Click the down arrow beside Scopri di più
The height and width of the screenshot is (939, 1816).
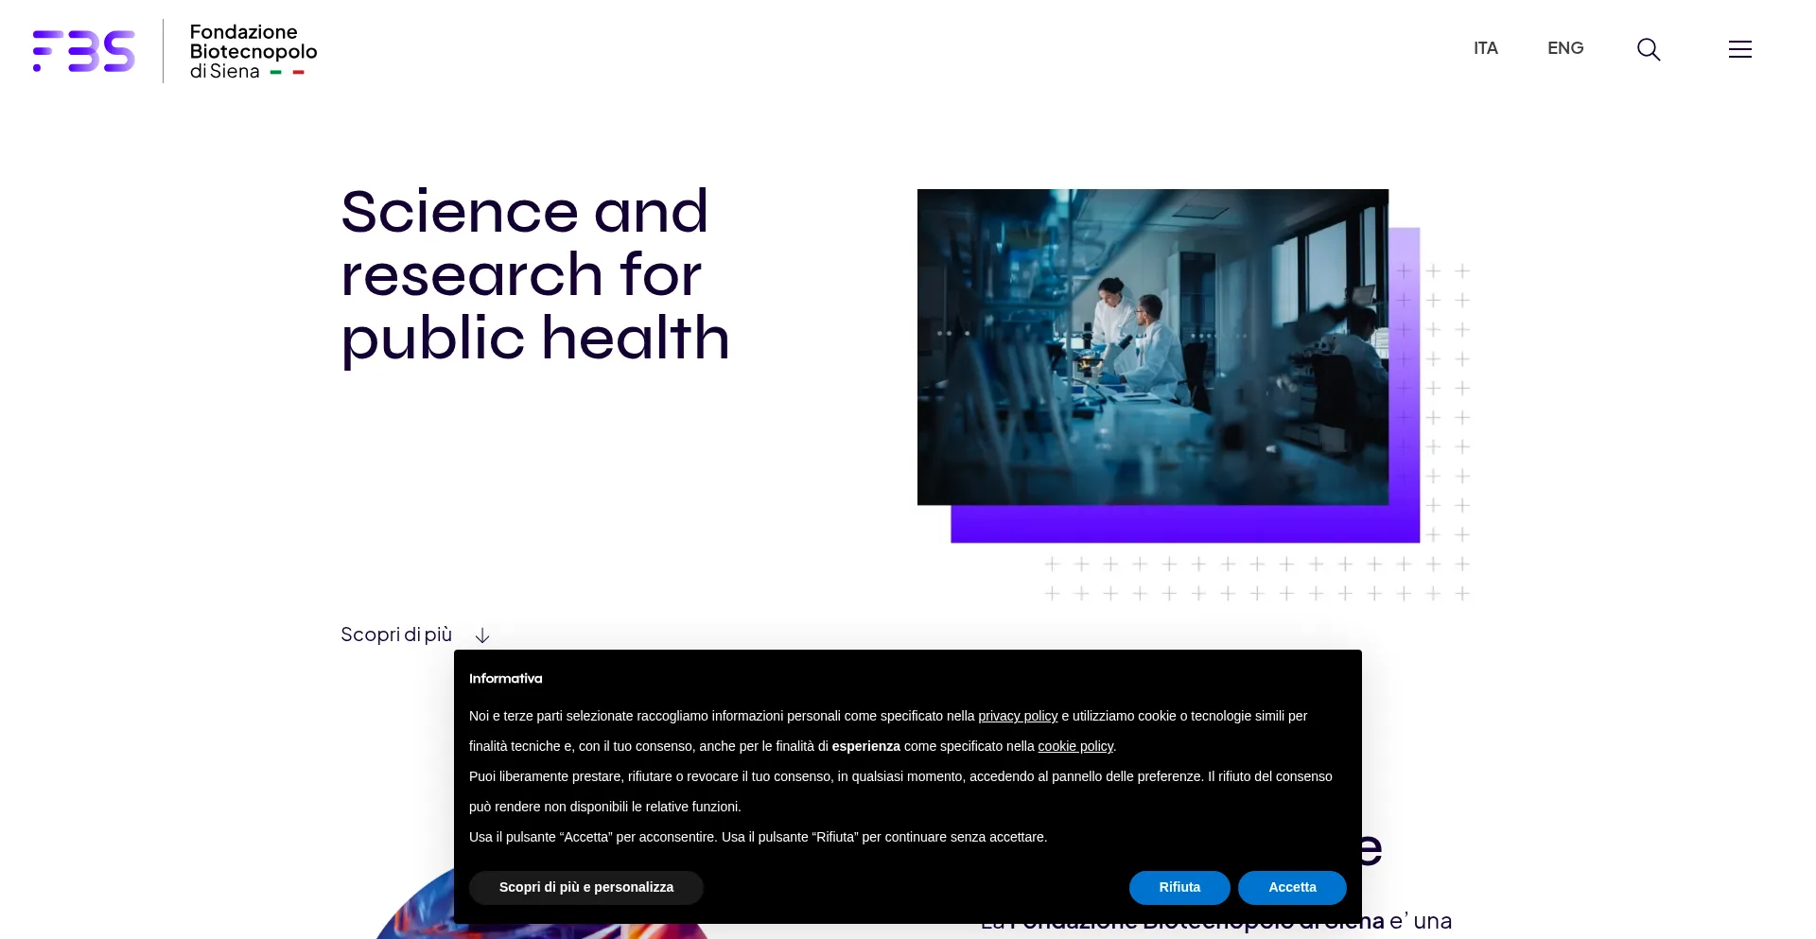click(x=482, y=635)
